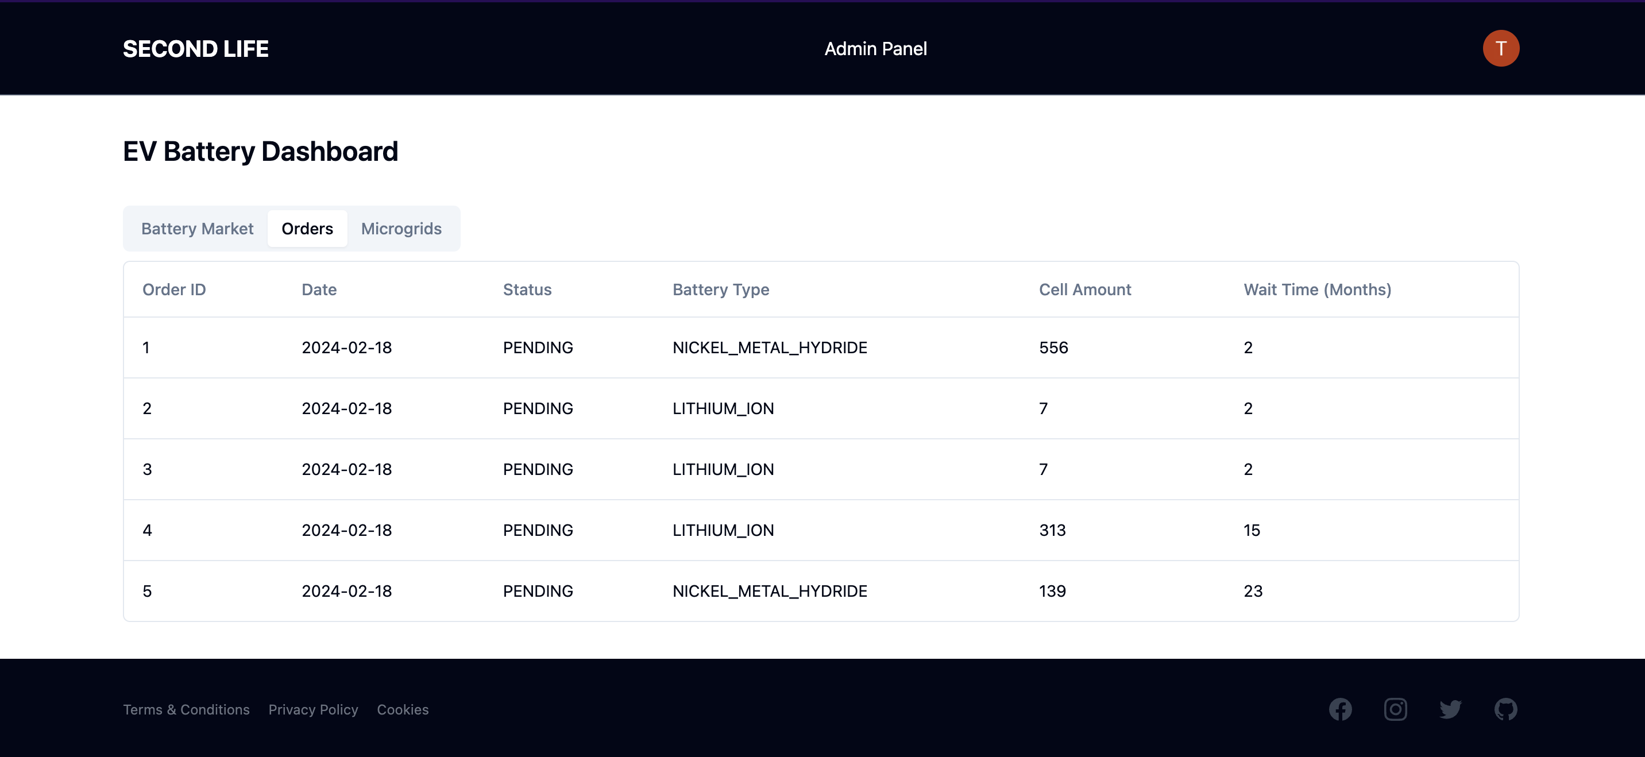The width and height of the screenshot is (1645, 757).
Task: Click the Battery Type column header
Action: point(720,289)
